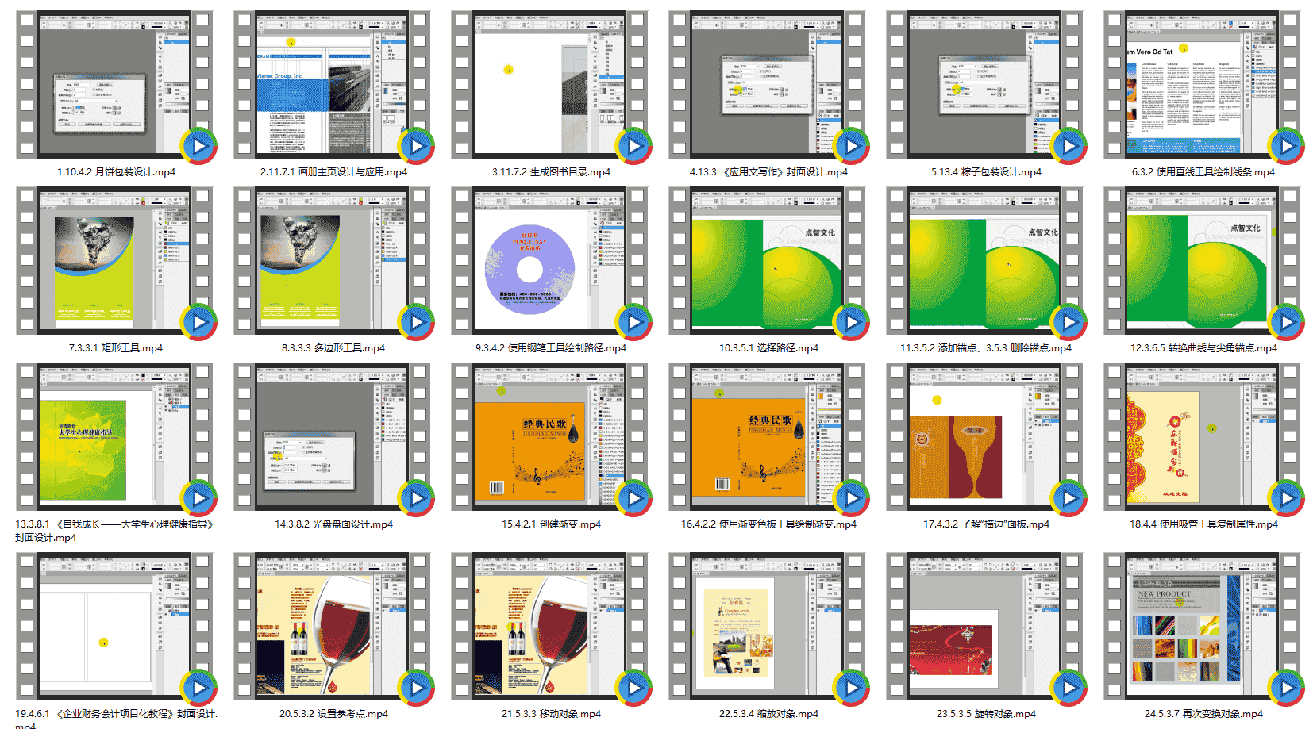Click file name 22.5.3.4 缩放对象.mp4
The image size is (1313, 729).
pyautogui.click(x=768, y=713)
